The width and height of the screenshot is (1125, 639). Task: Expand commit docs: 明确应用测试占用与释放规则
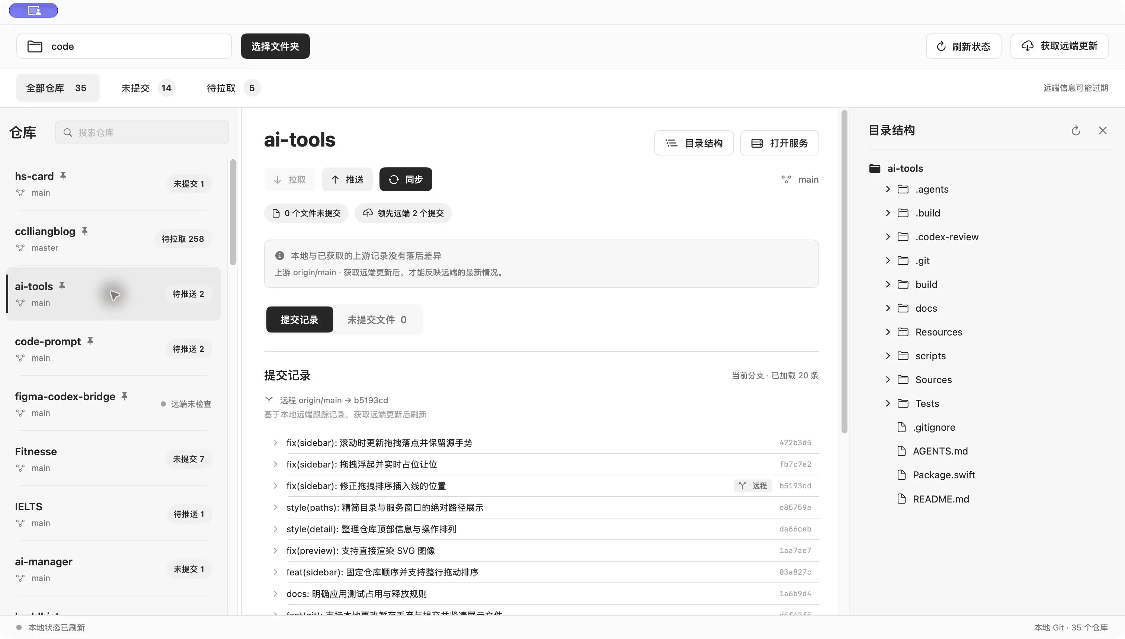[x=275, y=594]
